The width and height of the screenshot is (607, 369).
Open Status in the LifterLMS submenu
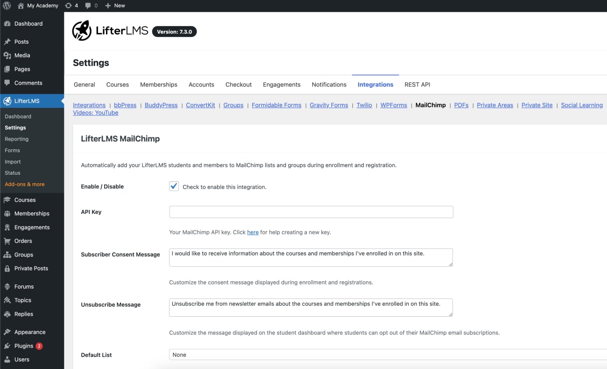pos(13,173)
